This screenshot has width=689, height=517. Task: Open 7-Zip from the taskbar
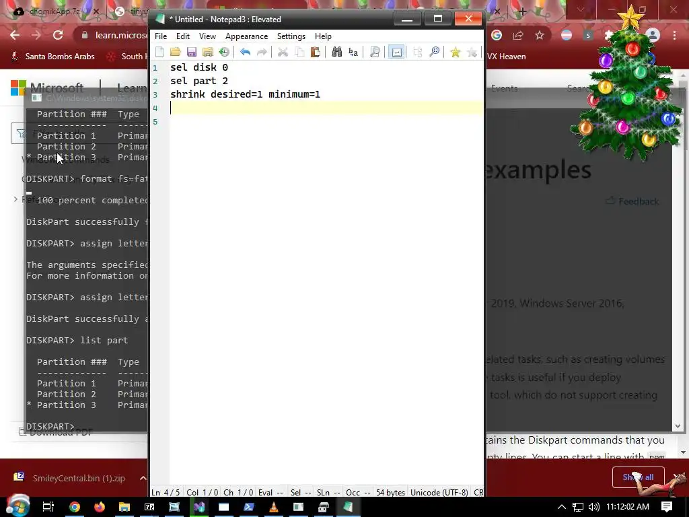[x=149, y=507]
